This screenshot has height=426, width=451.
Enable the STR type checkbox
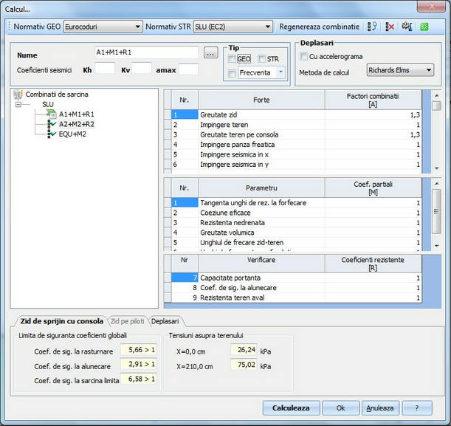261,58
